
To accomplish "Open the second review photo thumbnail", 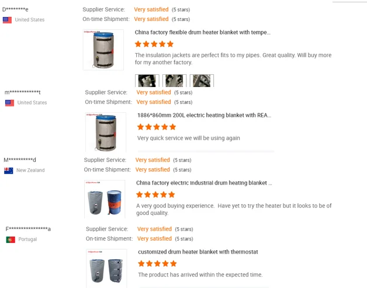I will [175, 81].
